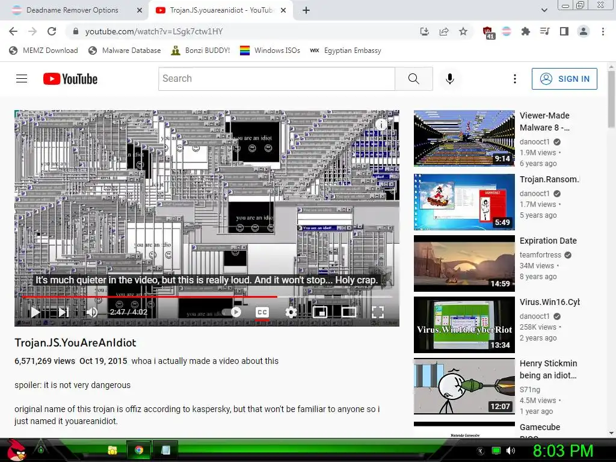This screenshot has width=616, height=462.
Task: Click the Chrome taskbar icon
Action: coord(139,450)
